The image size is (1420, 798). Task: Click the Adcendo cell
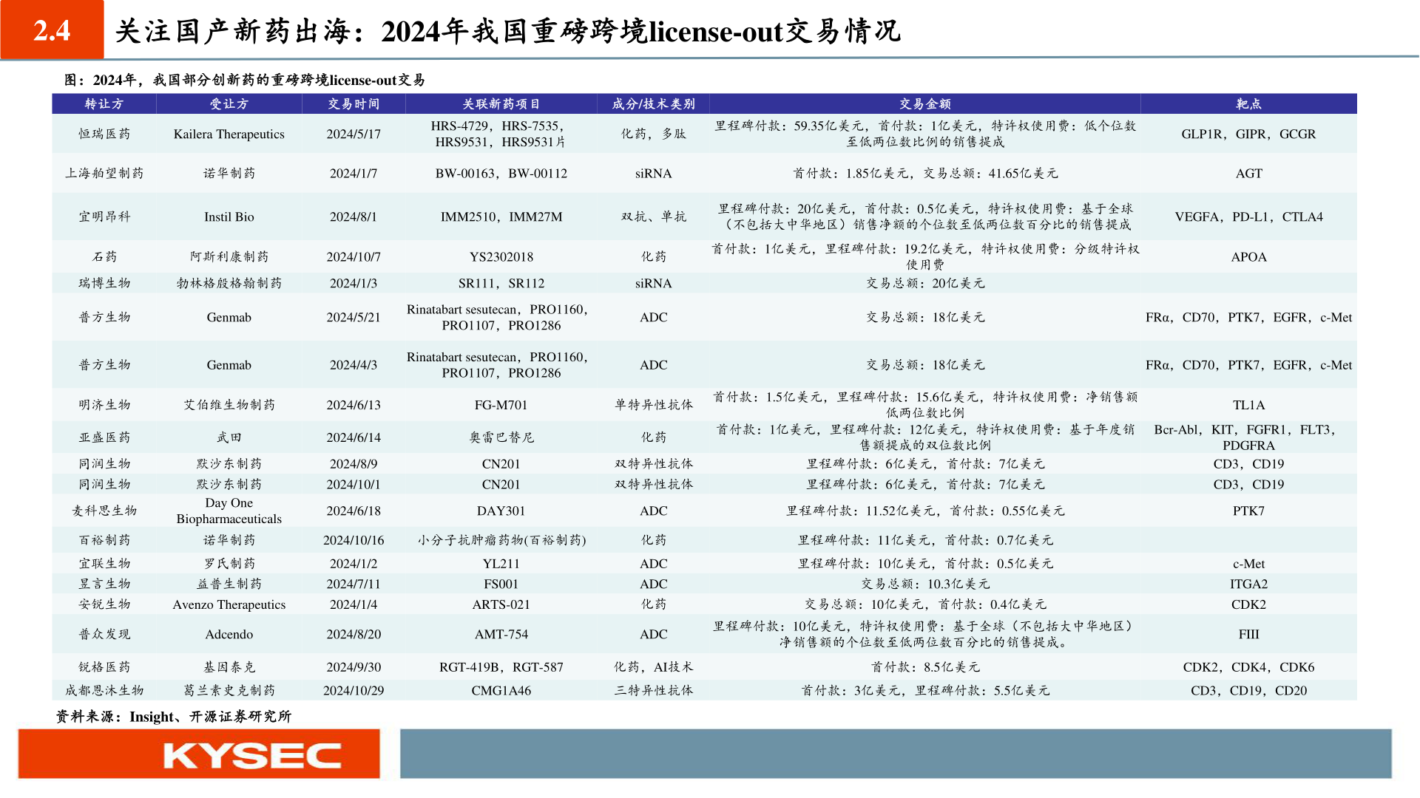(x=229, y=634)
